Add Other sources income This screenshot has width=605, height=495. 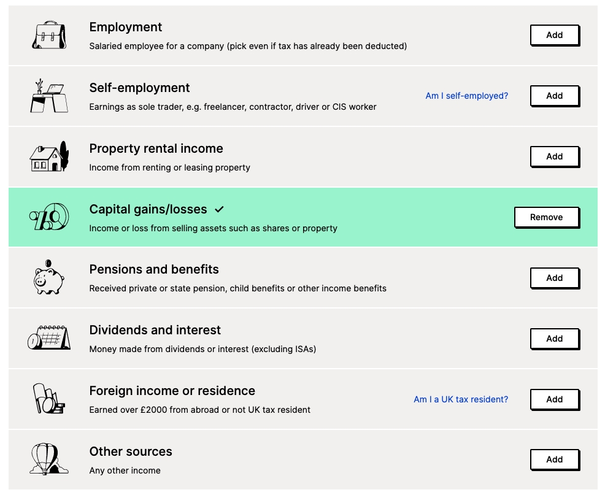(x=554, y=459)
